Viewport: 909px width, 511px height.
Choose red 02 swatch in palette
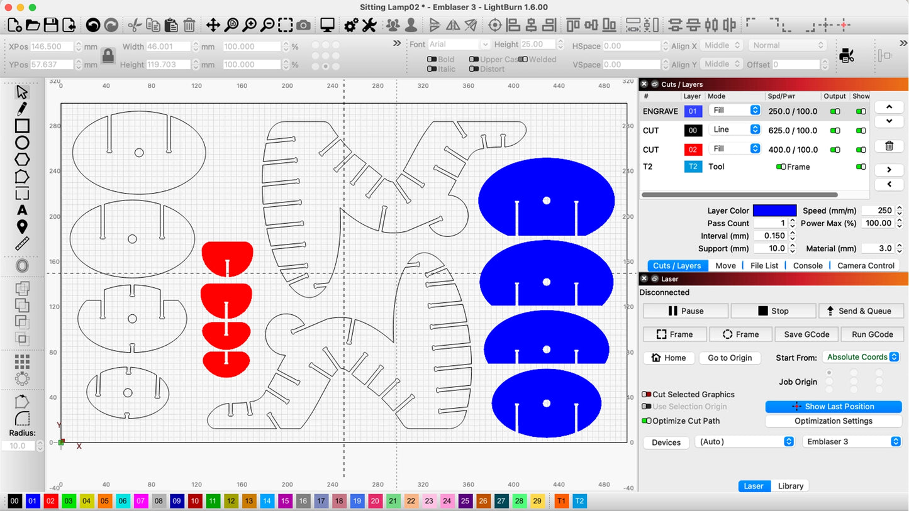[x=51, y=501]
